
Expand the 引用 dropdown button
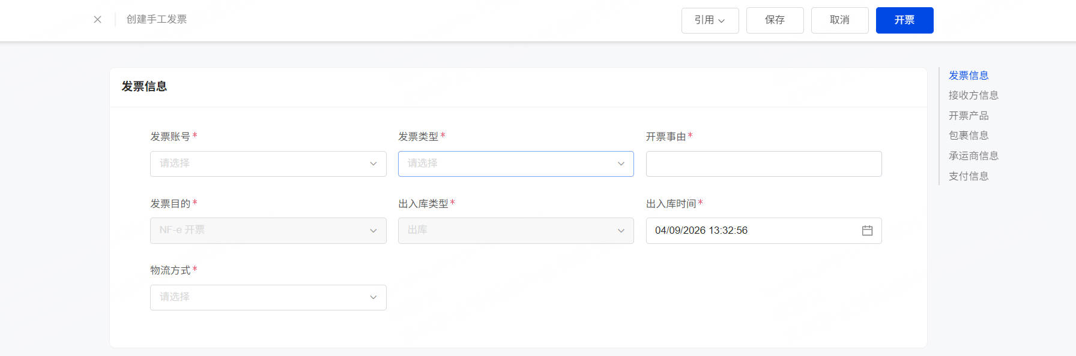tap(710, 20)
